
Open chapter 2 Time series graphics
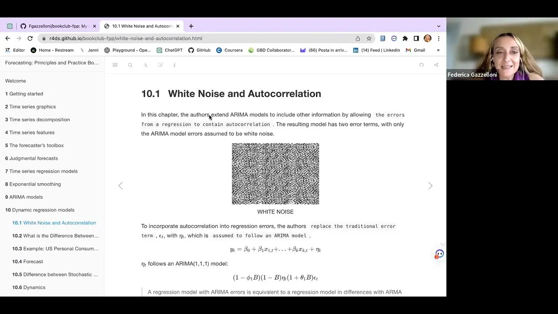[x=31, y=106]
